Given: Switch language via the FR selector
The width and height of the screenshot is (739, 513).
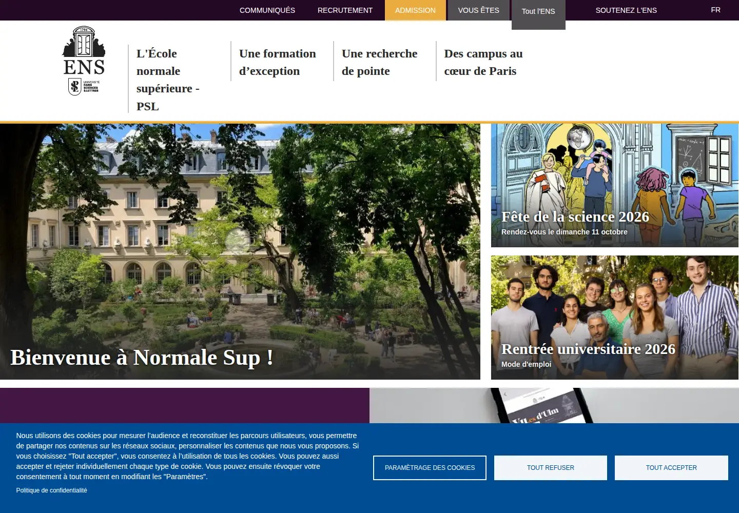Looking at the screenshot, I should 715,10.
